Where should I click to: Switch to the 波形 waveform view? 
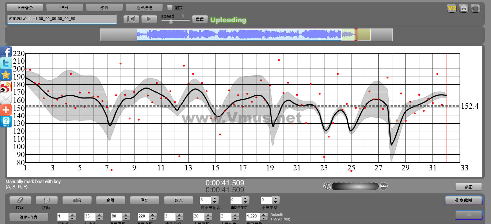point(64,7)
